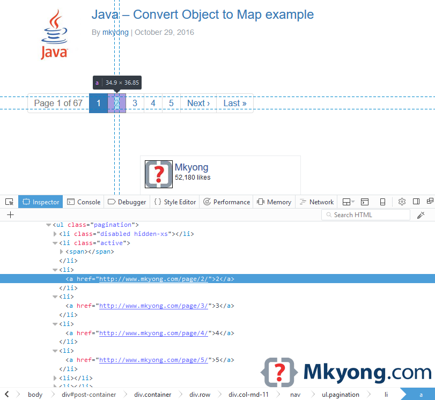This screenshot has height=400, width=435.
Task: Open devtools in separate window icon
Action: click(x=430, y=201)
